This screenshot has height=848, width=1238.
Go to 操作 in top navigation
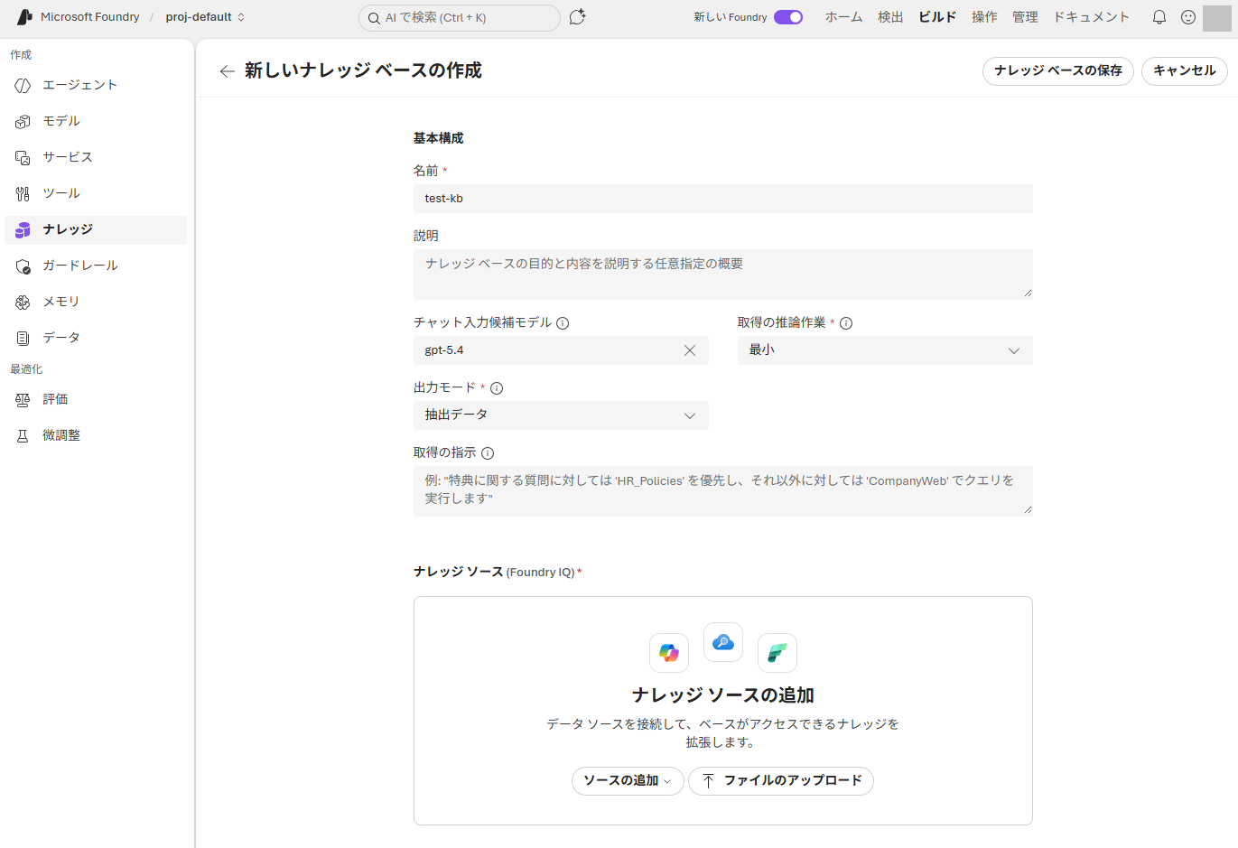pos(984,17)
